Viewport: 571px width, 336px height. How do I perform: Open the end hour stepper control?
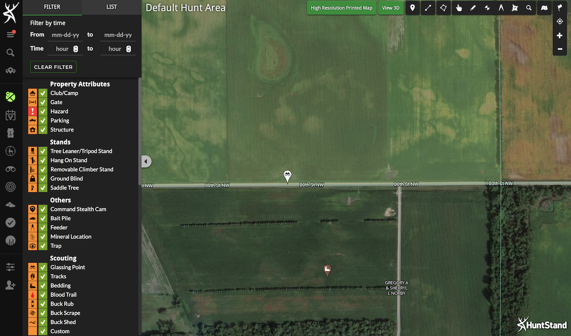tap(128, 49)
